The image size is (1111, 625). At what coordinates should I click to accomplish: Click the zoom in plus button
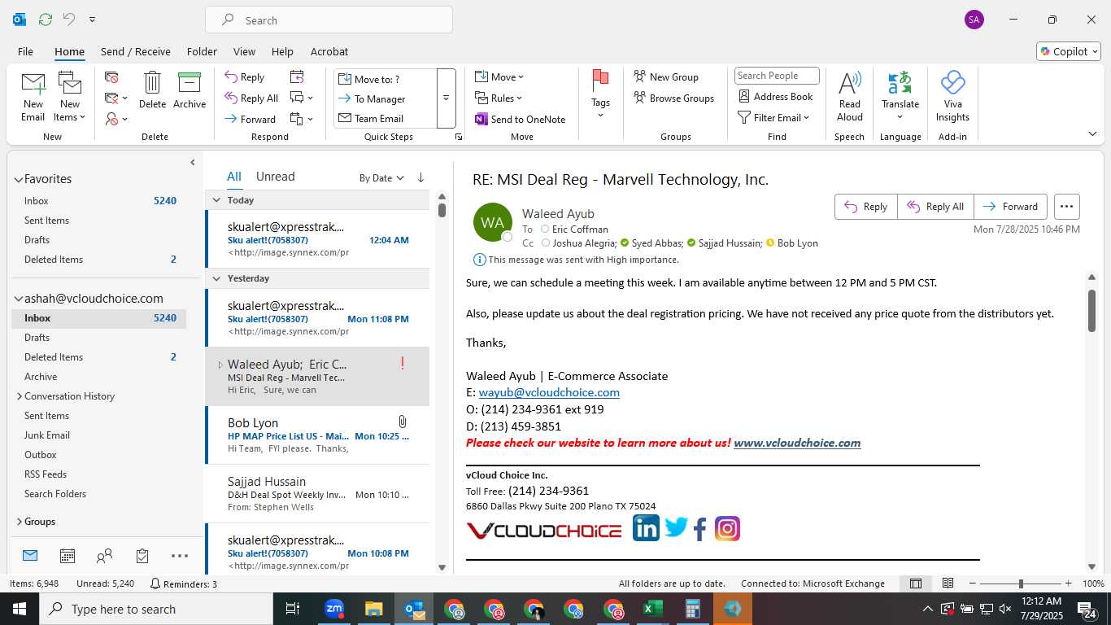(1068, 583)
